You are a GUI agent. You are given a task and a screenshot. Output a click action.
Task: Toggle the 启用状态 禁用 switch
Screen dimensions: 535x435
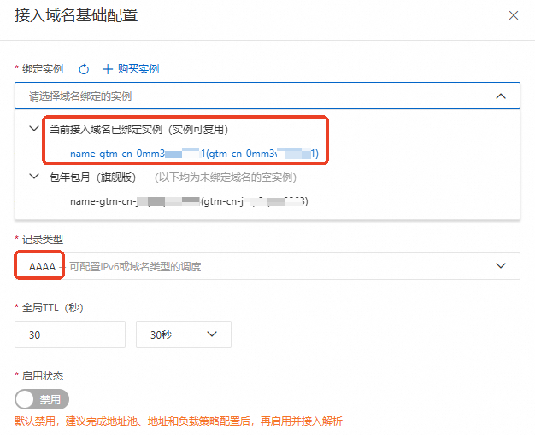point(42,399)
